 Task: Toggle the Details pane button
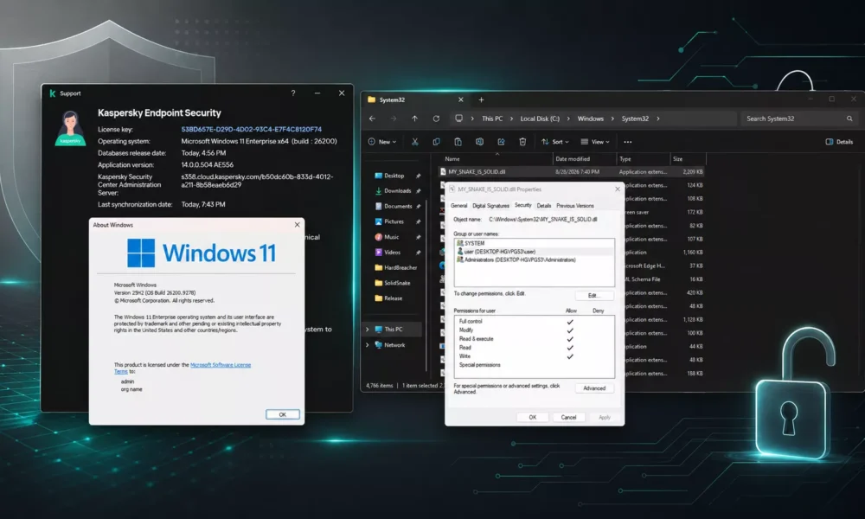tap(839, 142)
